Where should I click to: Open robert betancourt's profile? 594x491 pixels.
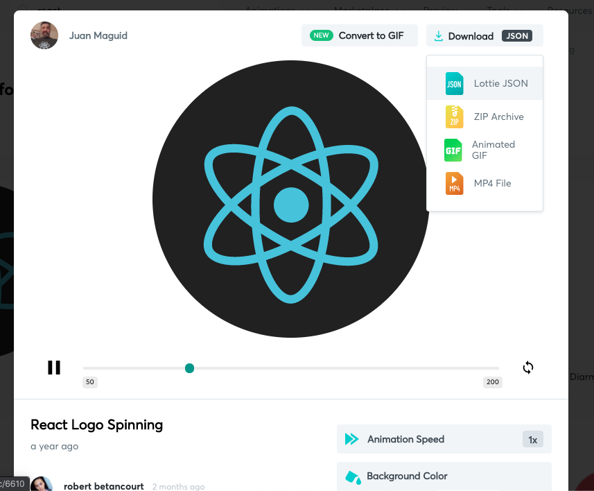tap(104, 486)
